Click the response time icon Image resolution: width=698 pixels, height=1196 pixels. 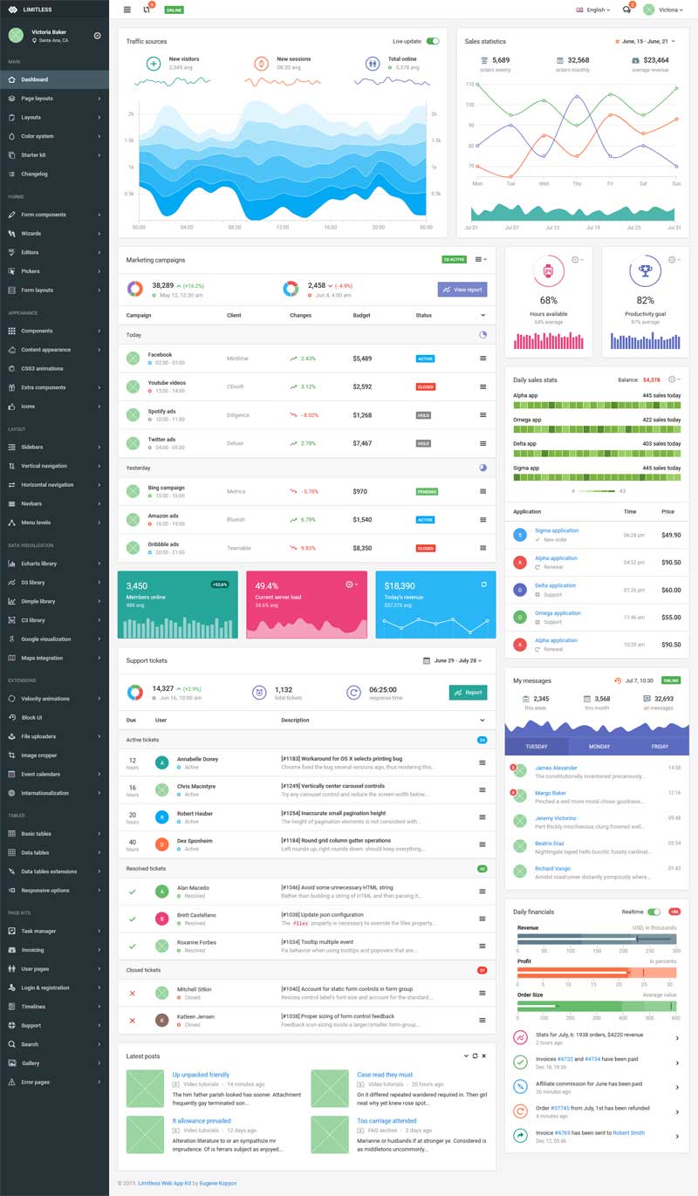point(353,692)
